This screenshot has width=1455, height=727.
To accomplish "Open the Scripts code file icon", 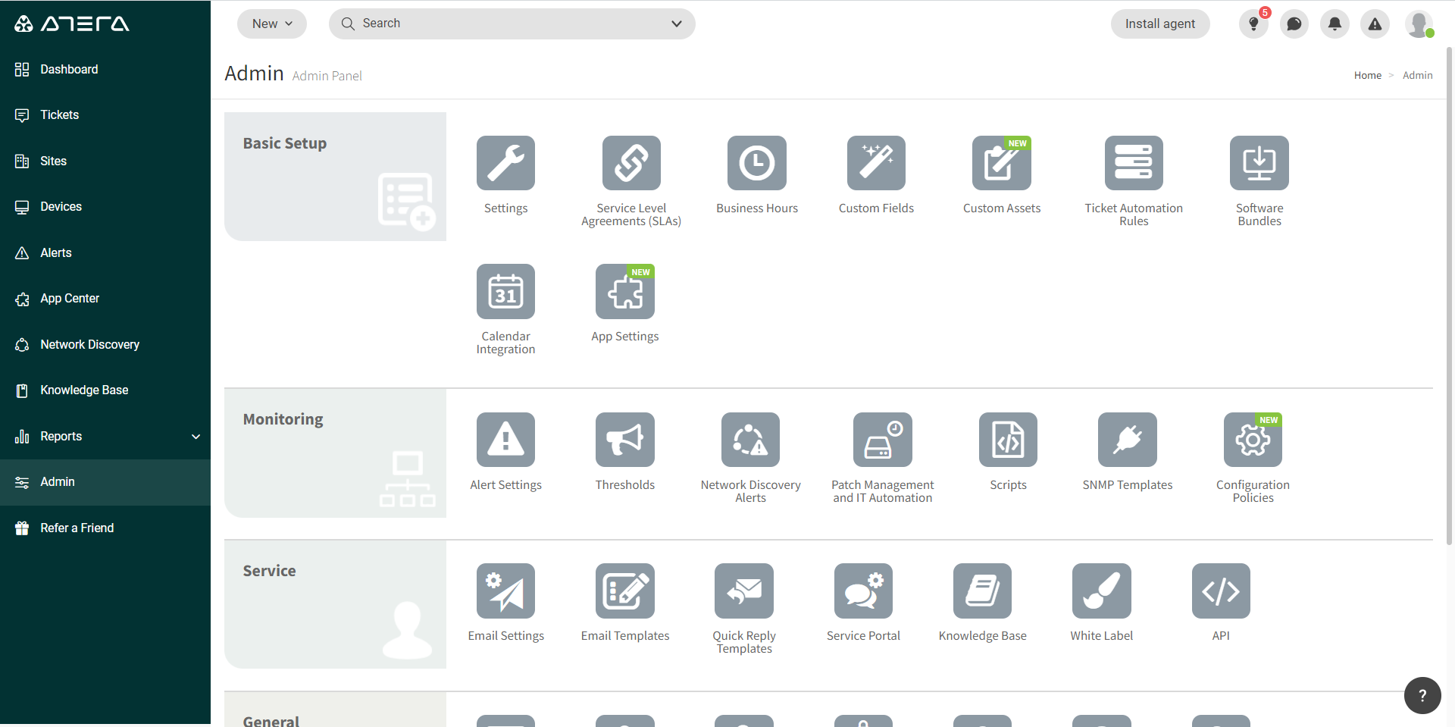I will (x=1008, y=440).
